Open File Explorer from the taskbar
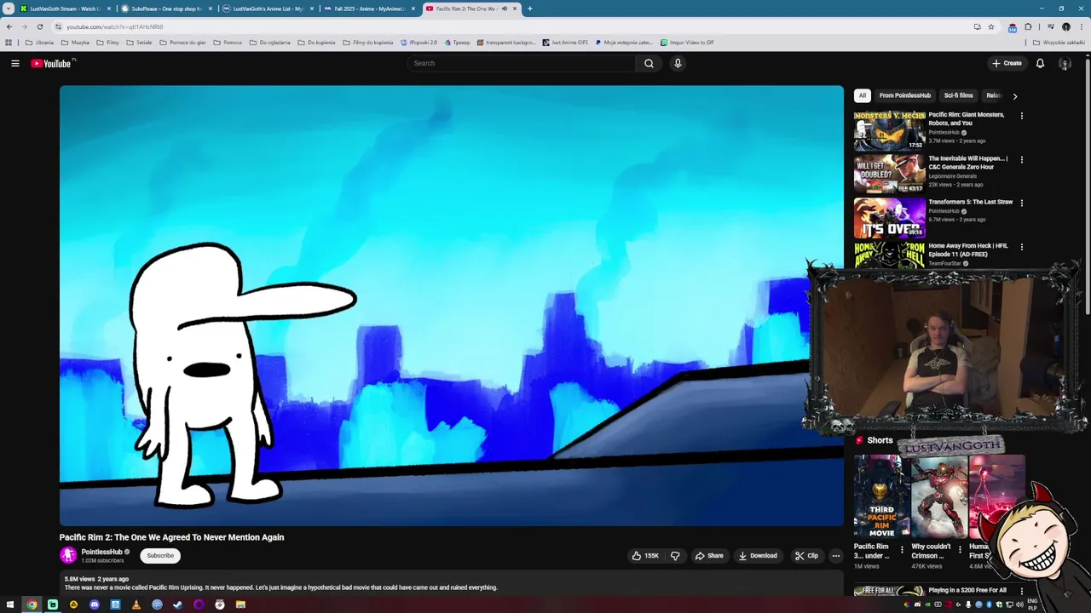Viewport: 1091px width, 613px height. coord(240,604)
